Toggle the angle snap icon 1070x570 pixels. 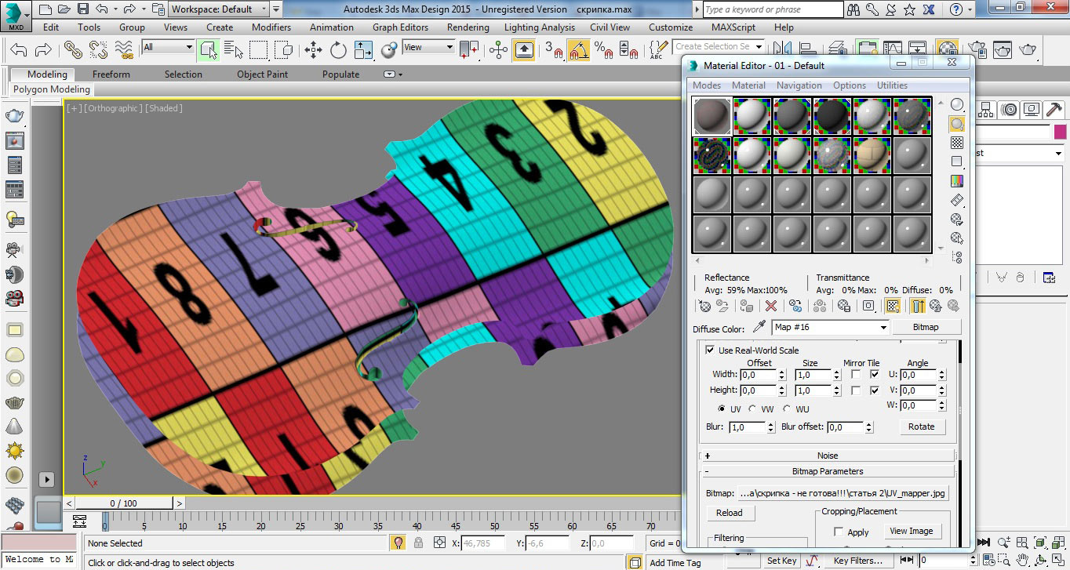(x=578, y=50)
